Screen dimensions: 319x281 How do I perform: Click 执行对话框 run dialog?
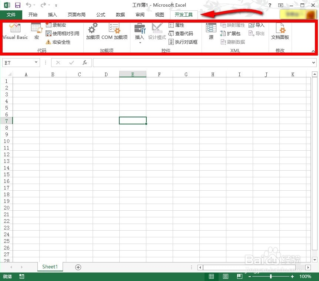click(183, 42)
